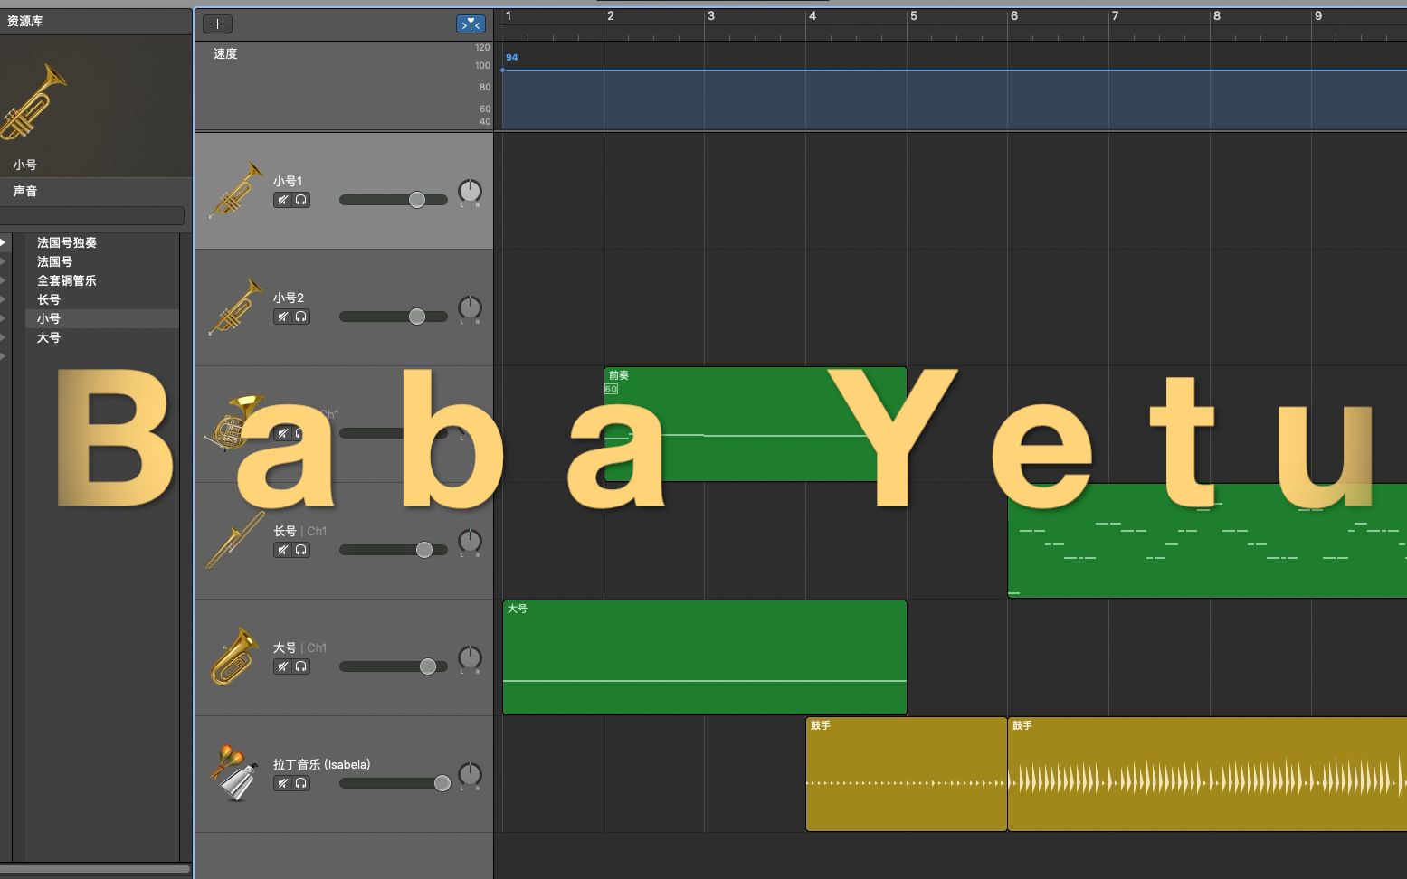
Task: Click the 拉丁音乐 (Isabela) volume slider knob
Action: 442,783
